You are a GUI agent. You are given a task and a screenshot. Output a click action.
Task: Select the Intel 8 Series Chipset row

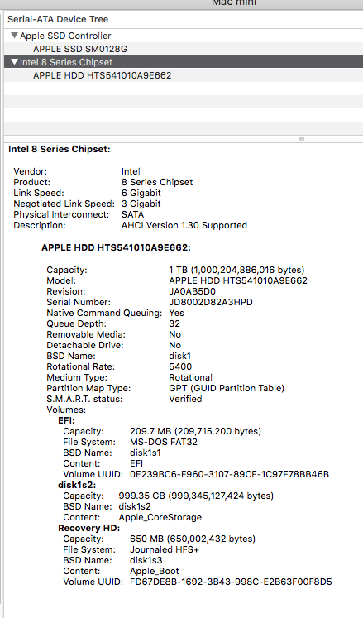coord(184,62)
